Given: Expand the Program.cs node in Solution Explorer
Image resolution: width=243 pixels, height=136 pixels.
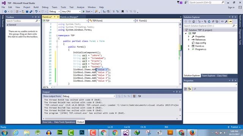Looking at the screenshot, I should (189, 49).
